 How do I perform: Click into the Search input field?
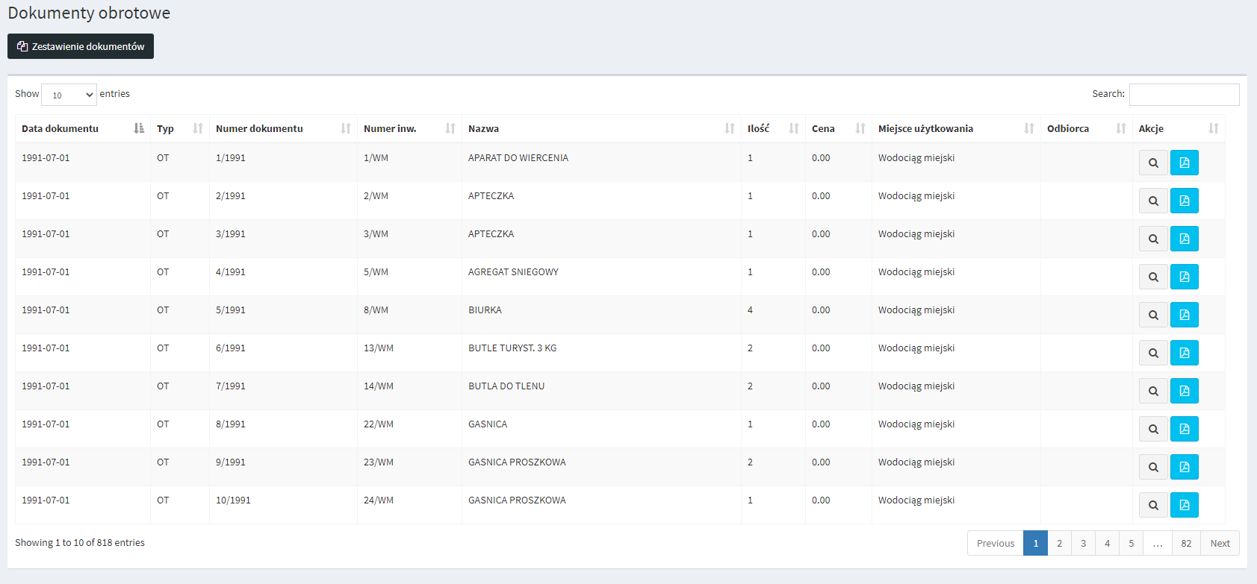click(1184, 94)
